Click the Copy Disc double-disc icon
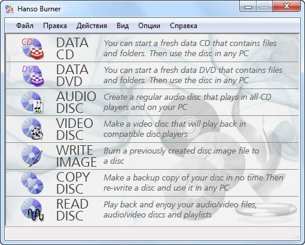 pos(32,183)
